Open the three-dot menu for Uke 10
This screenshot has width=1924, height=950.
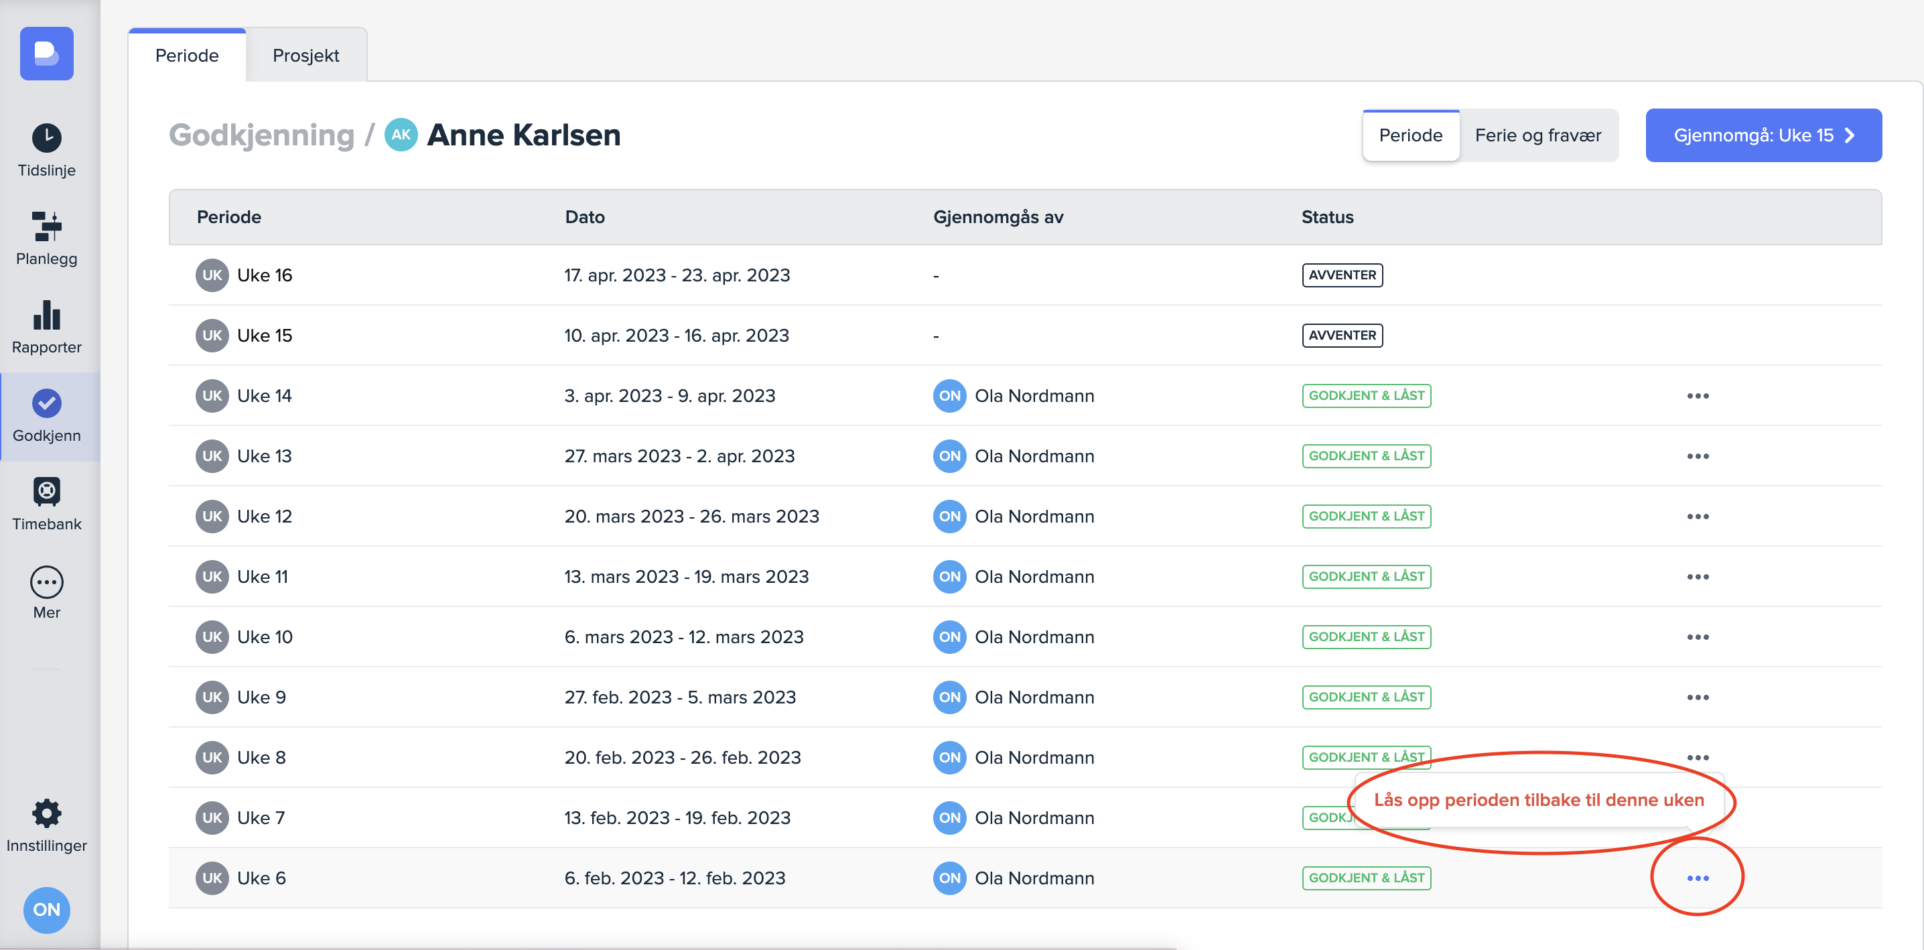[1696, 637]
